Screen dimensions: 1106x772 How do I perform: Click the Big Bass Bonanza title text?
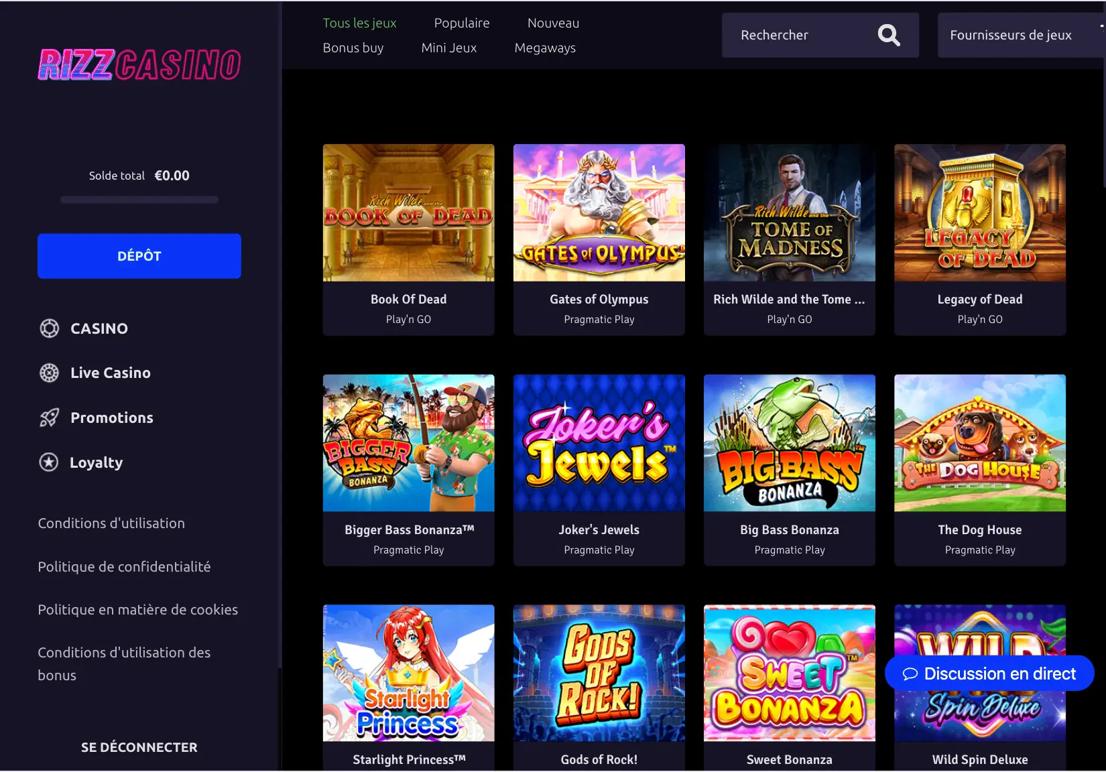pos(790,530)
